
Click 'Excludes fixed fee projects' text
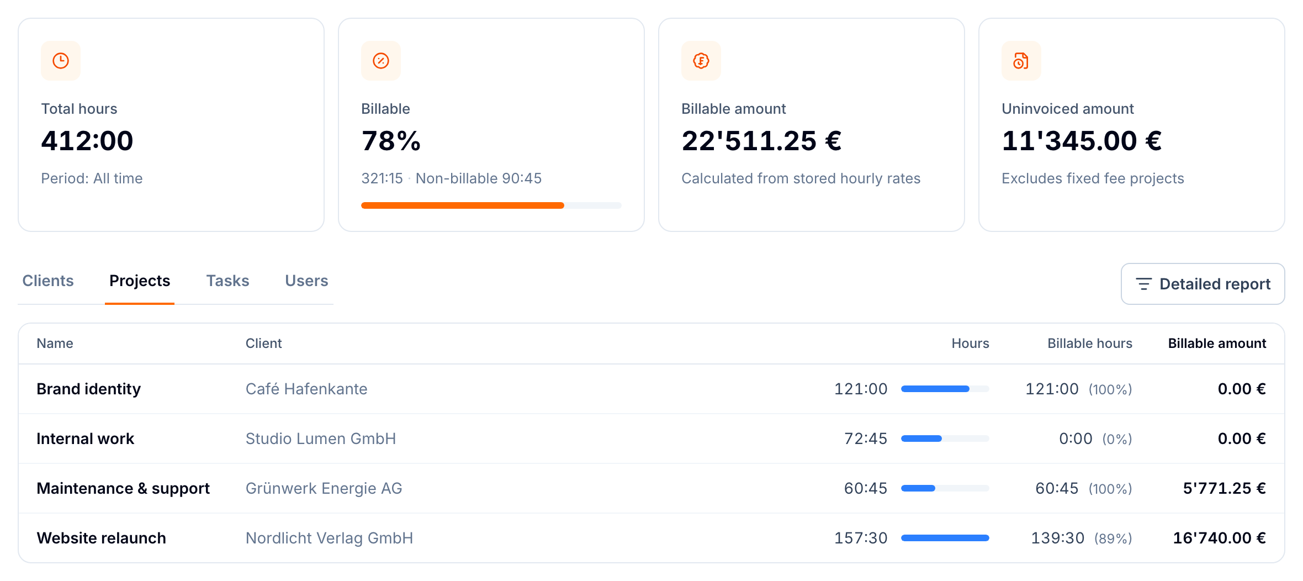click(1093, 178)
